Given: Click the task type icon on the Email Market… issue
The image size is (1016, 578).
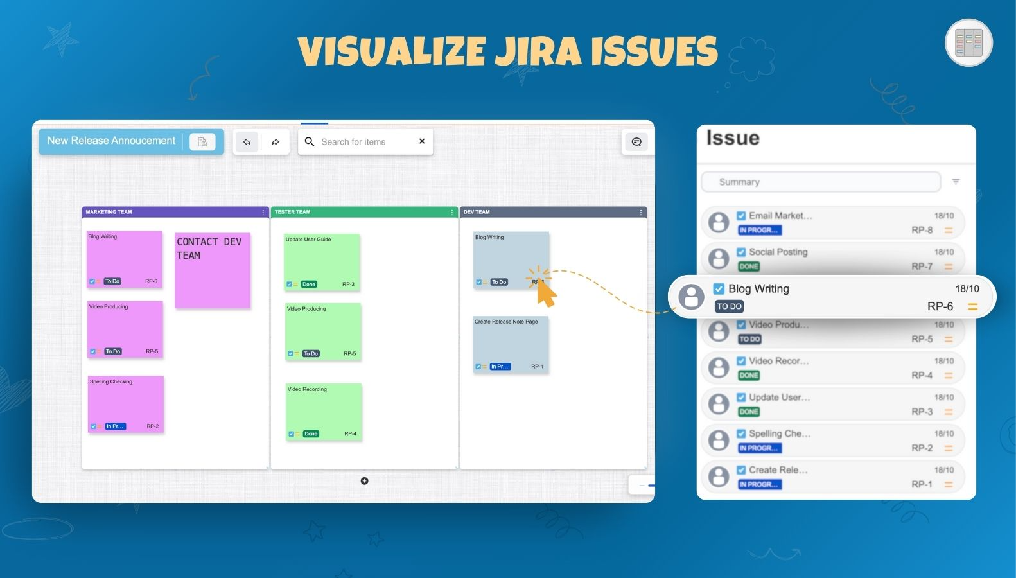Looking at the screenshot, I should click(741, 216).
